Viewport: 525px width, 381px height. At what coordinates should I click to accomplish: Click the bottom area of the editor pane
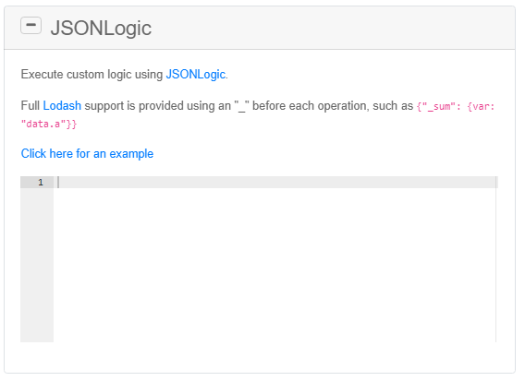coord(275,331)
